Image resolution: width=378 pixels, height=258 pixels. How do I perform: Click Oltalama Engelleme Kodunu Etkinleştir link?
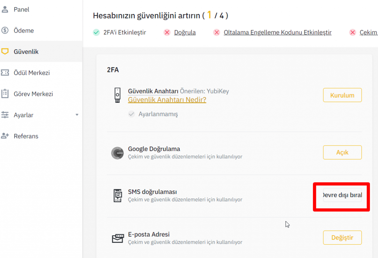[x=277, y=33]
